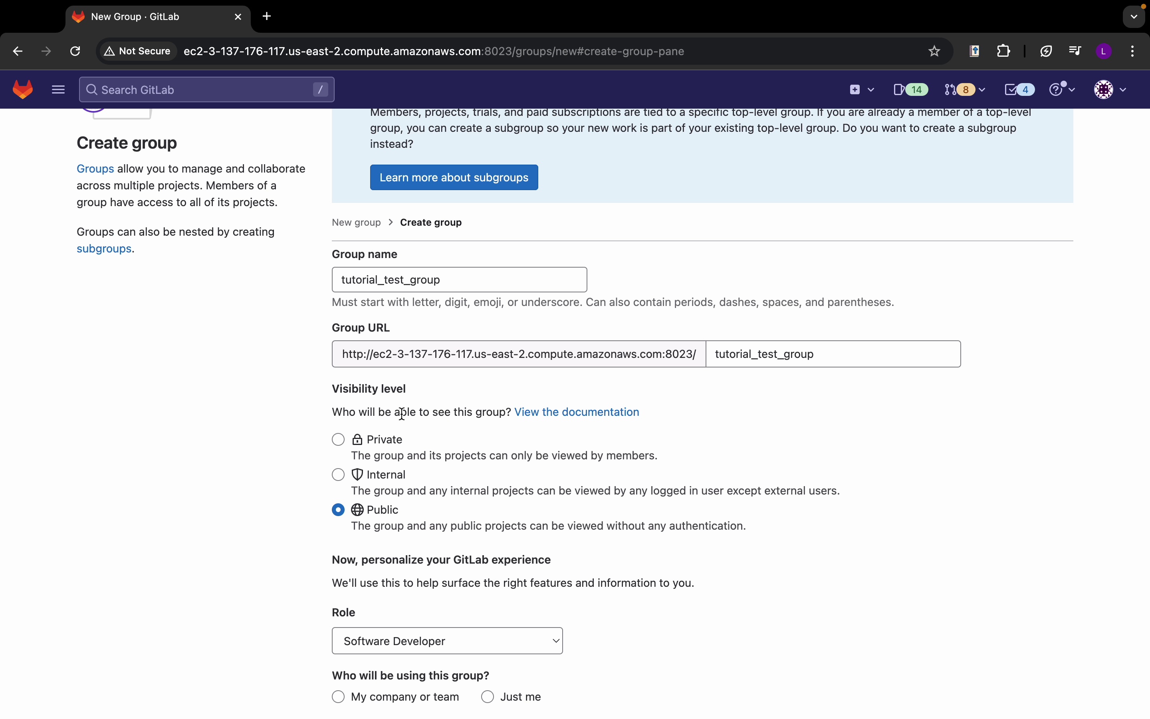
Task: Choose the Just me radio option
Action: [x=488, y=697]
